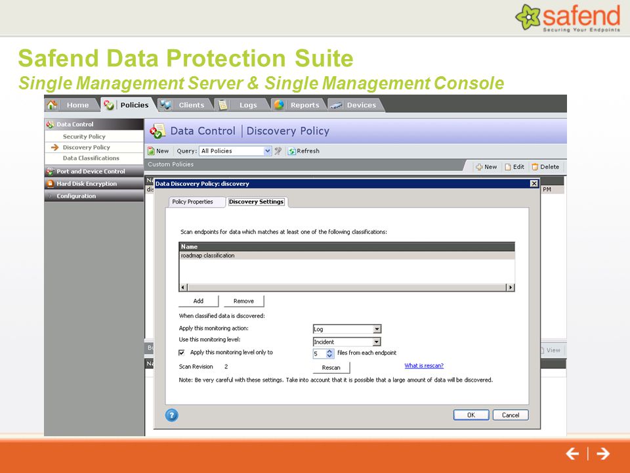Switch to the Clients tab

tap(186, 105)
